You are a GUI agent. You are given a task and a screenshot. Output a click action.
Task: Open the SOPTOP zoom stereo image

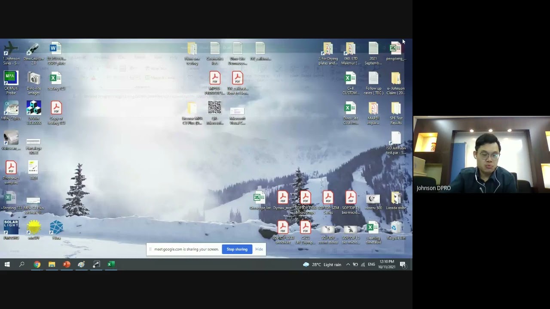click(x=328, y=233)
